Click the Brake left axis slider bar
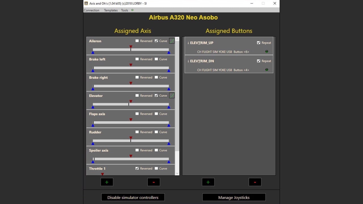The height and width of the screenshot is (204, 363). (131, 68)
